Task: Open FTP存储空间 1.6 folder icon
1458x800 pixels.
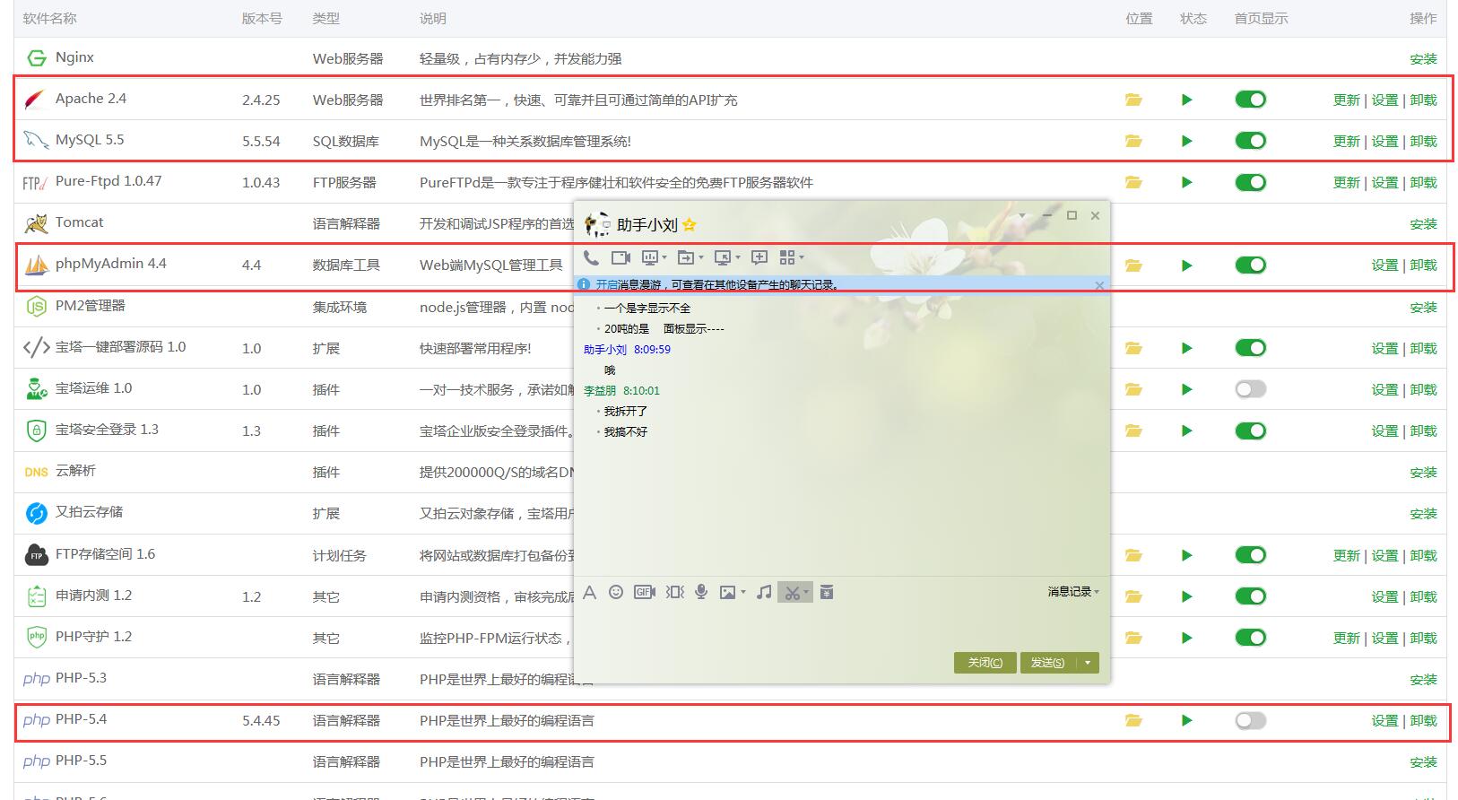Action: 1133,555
